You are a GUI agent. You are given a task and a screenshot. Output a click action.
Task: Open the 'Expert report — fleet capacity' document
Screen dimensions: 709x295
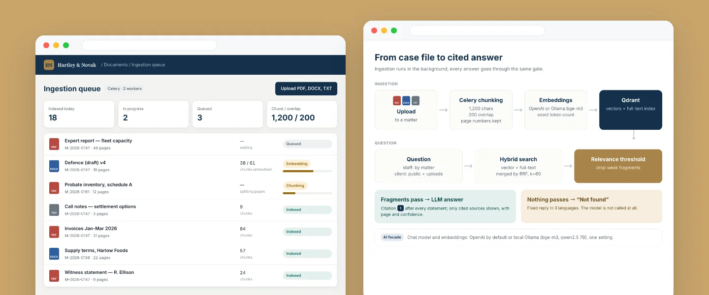[98, 141]
